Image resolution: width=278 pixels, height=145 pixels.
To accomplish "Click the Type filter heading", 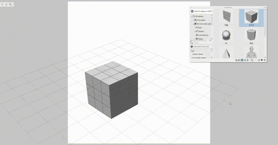I will 192,51.
